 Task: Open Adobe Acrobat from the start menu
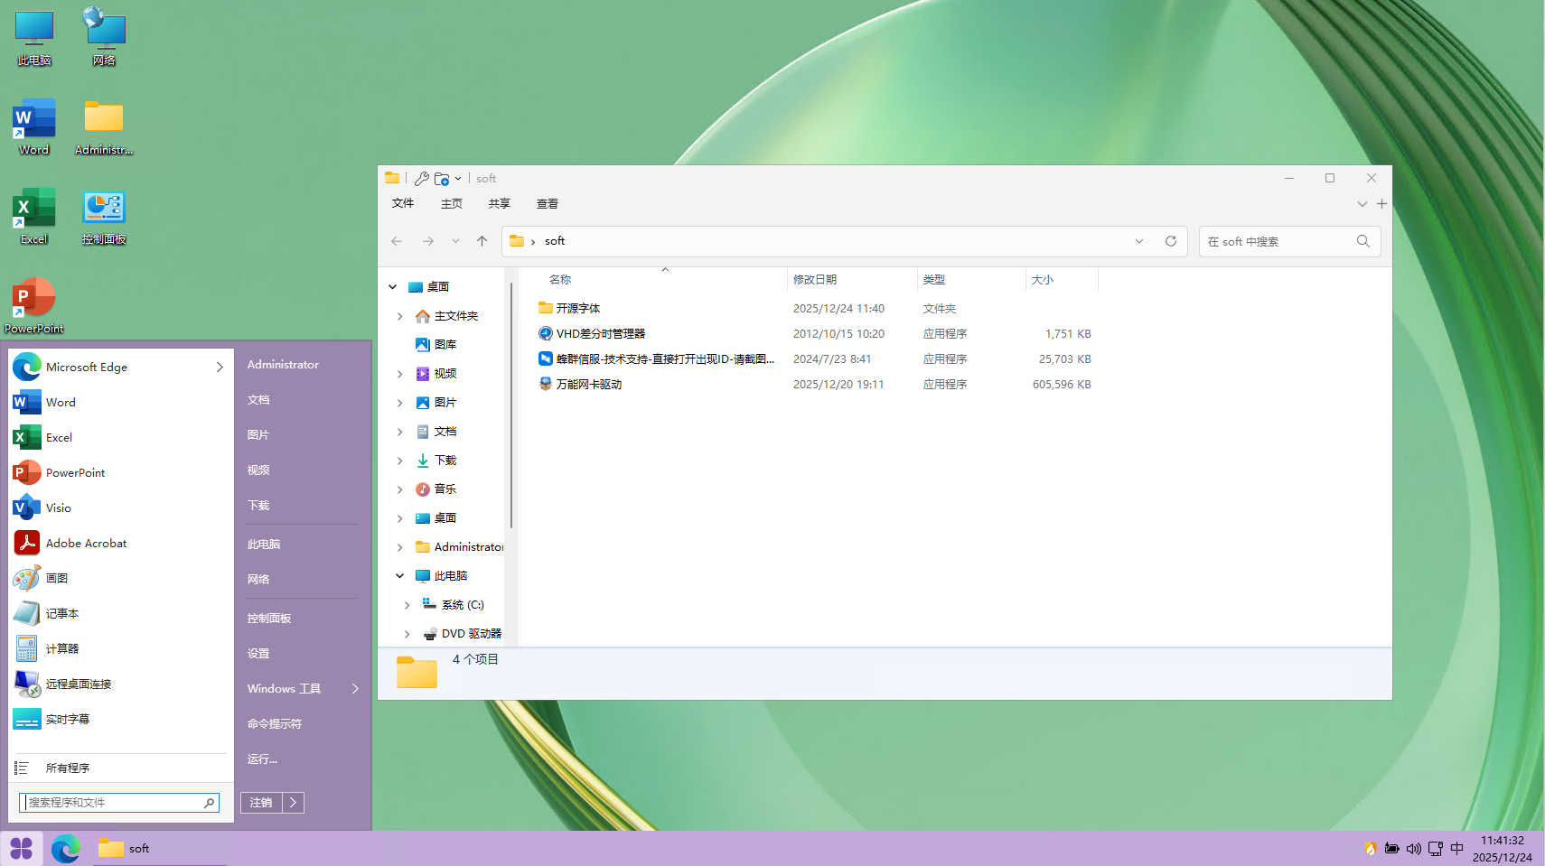(86, 543)
